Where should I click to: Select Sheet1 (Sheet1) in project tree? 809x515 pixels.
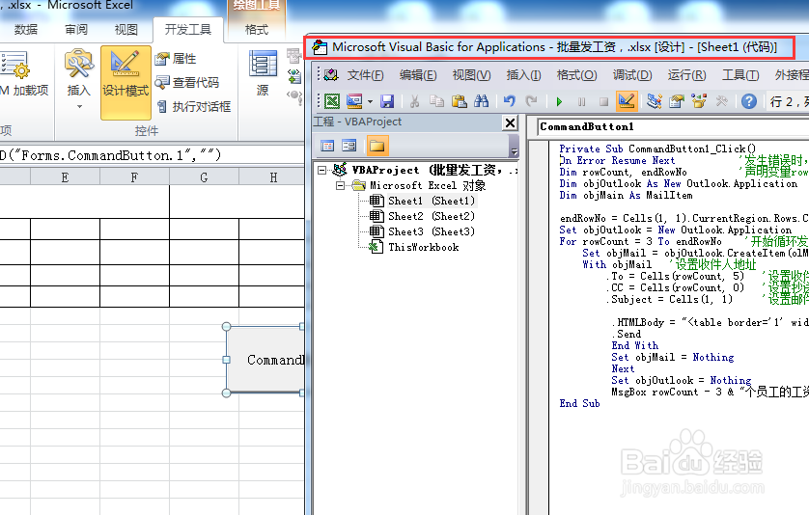432,201
